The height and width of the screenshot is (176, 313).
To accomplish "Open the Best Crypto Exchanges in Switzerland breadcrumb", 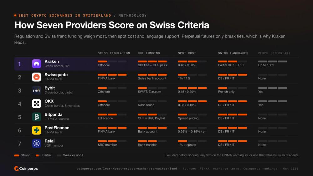I will [x=65, y=15].
